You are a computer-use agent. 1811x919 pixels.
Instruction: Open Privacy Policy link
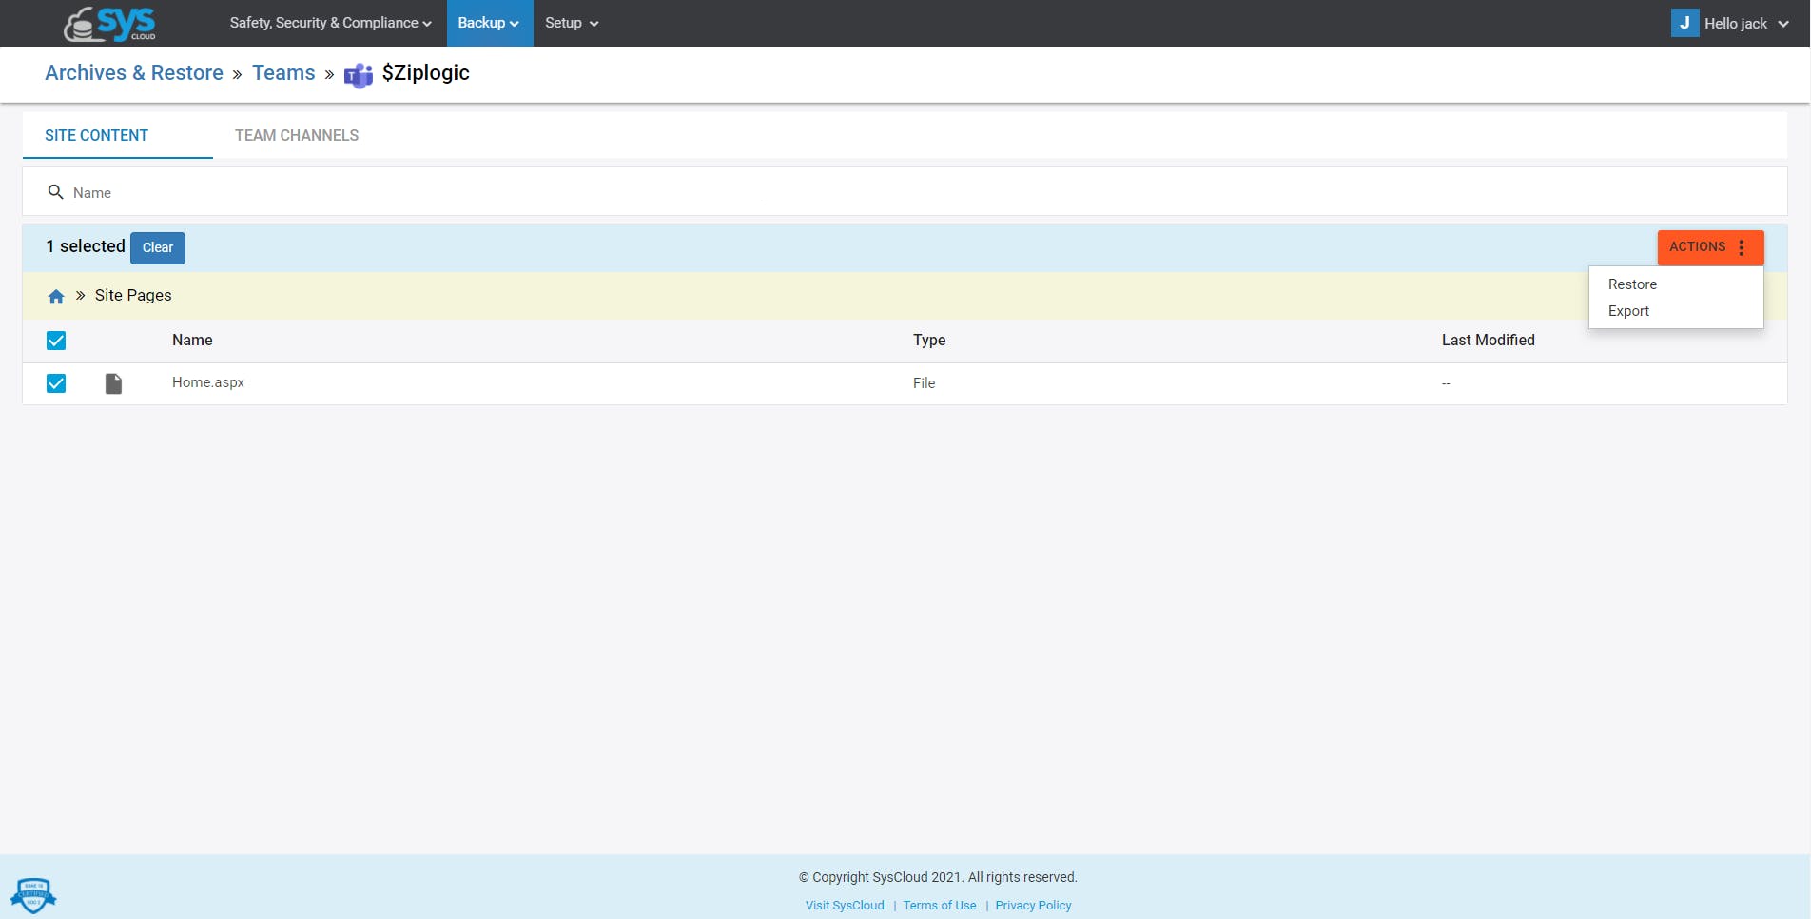(1033, 906)
